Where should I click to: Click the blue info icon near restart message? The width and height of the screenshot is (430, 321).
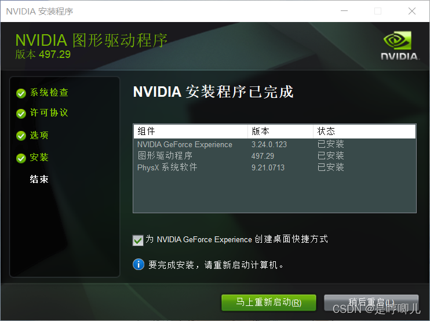coord(139,265)
